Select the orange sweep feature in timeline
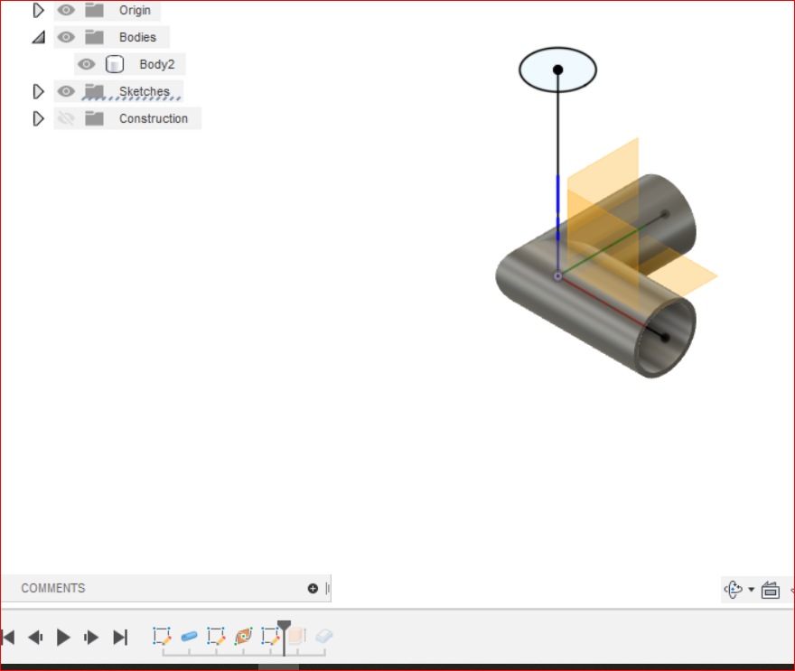Screen dimensions: 795x671 [x=243, y=636]
